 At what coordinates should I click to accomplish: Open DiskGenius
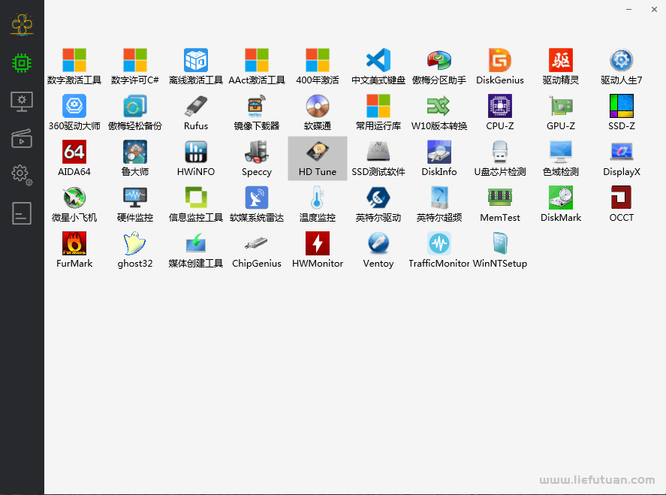click(x=500, y=67)
